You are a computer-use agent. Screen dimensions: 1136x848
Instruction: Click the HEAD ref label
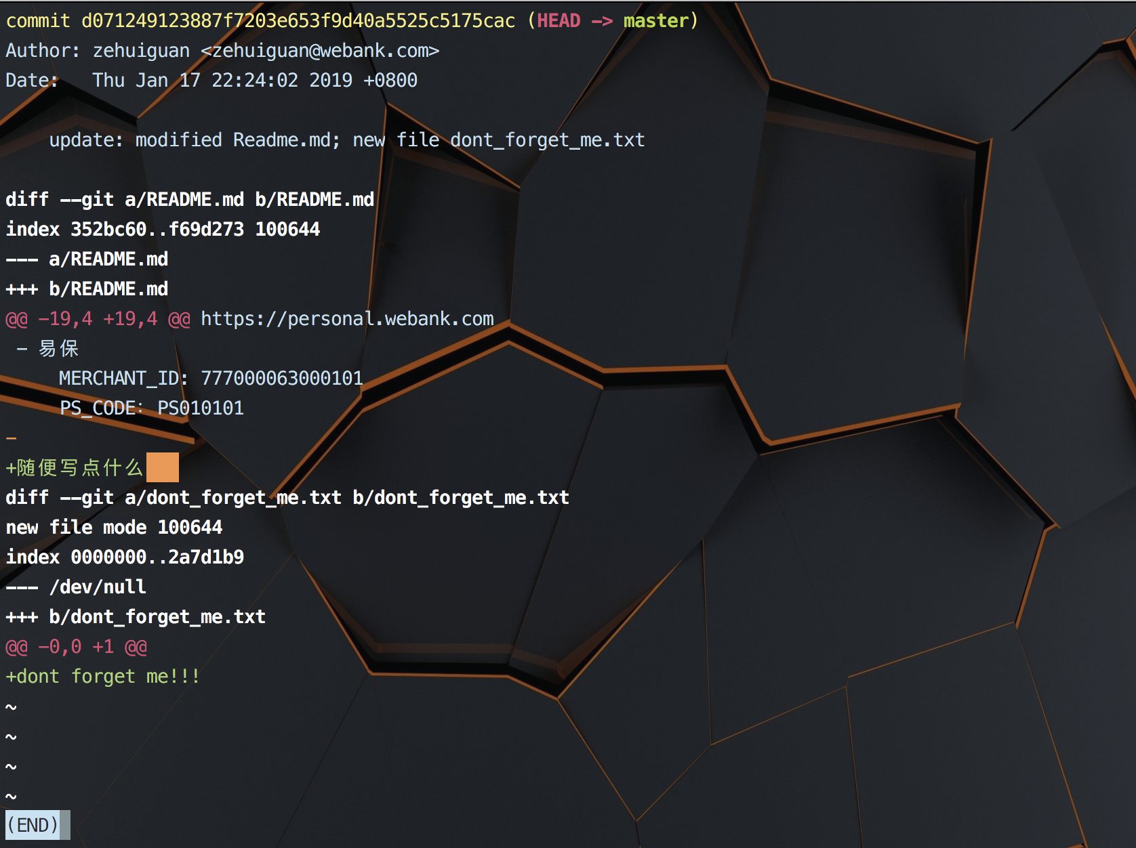pyautogui.click(x=559, y=21)
